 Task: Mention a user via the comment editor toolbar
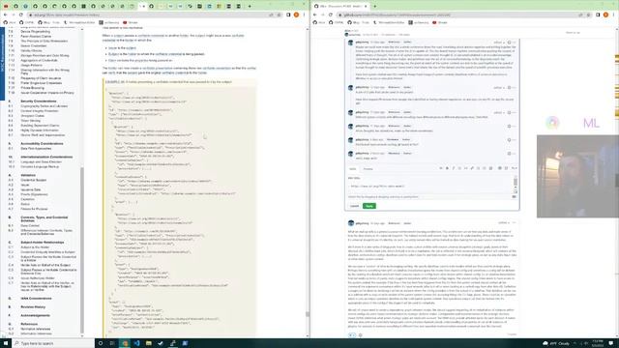(x=499, y=168)
